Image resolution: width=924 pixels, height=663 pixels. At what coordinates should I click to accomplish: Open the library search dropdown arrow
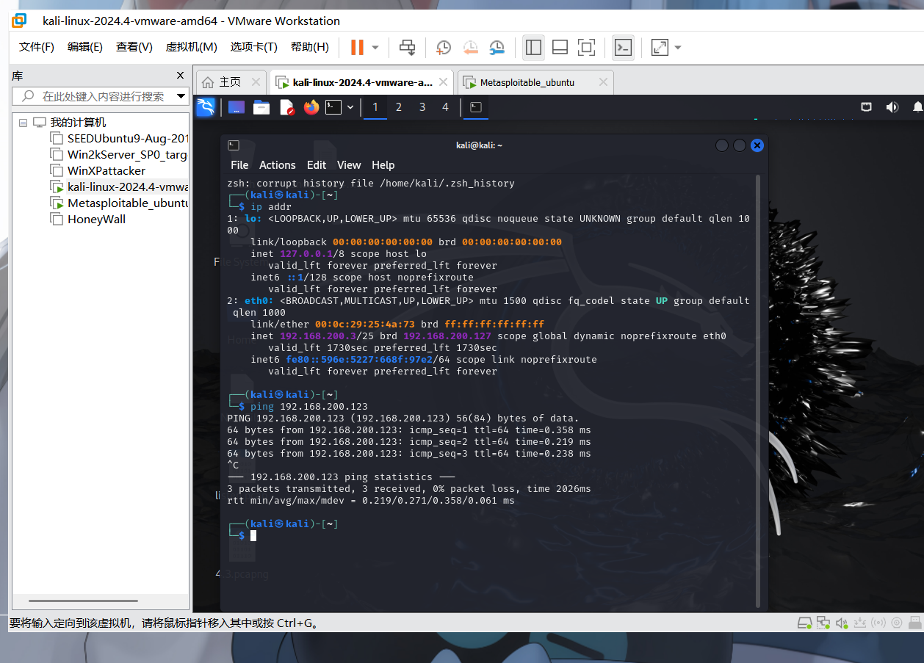click(181, 96)
